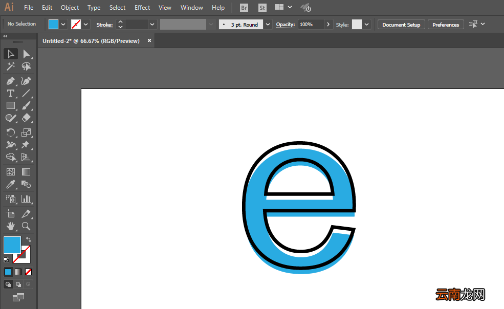The width and height of the screenshot is (504, 309).
Task: Select the Rectangle tool
Action: 11,105
